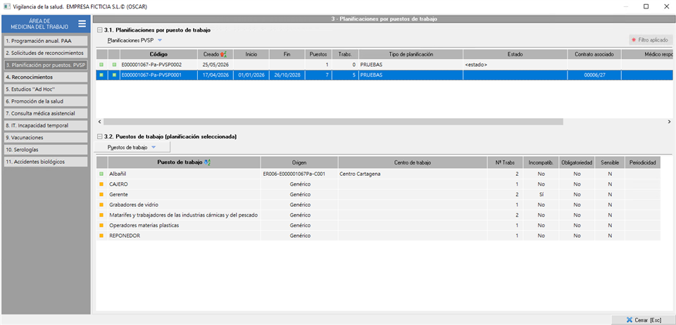Open 6. Promoción de la salud
Screen dimensions: 676x325
tap(46, 101)
